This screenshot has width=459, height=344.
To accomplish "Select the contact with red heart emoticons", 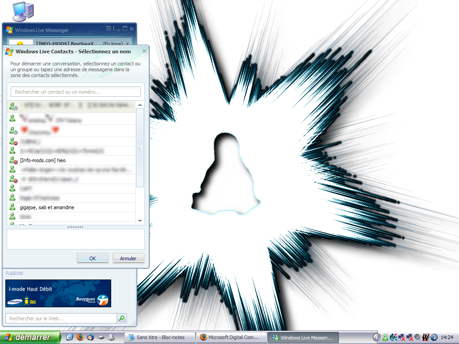I will pos(71,131).
